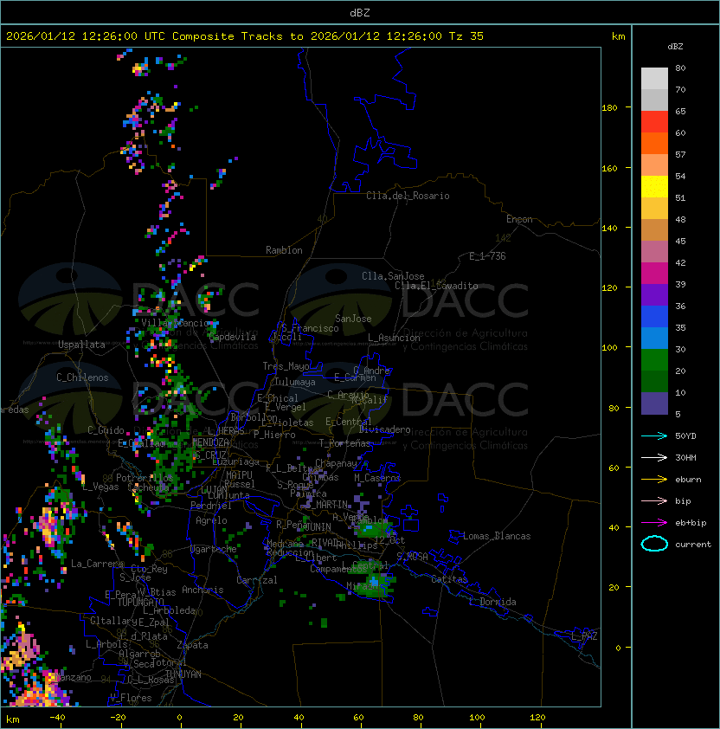Image resolution: width=720 pixels, height=729 pixels.
Task: Click the cyan 50YD arrow in legend
Action: point(654,435)
